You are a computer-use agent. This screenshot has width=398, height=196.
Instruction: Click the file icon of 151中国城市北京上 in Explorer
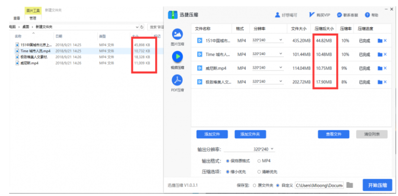pos(17,45)
